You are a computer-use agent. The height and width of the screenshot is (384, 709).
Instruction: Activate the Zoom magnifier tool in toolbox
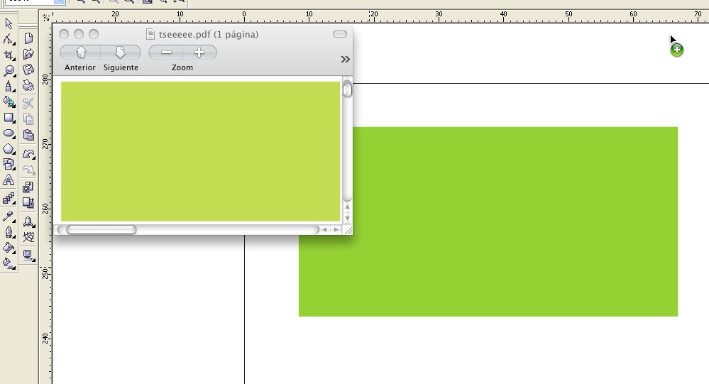click(x=9, y=71)
